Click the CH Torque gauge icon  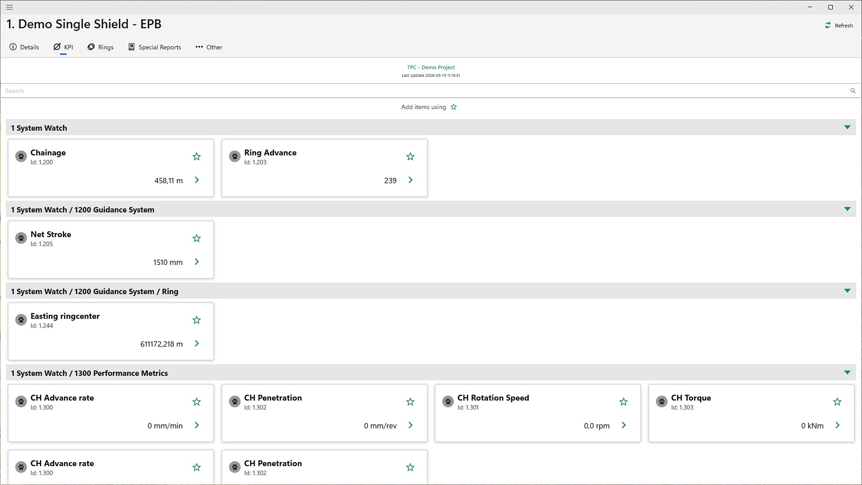coord(662,401)
